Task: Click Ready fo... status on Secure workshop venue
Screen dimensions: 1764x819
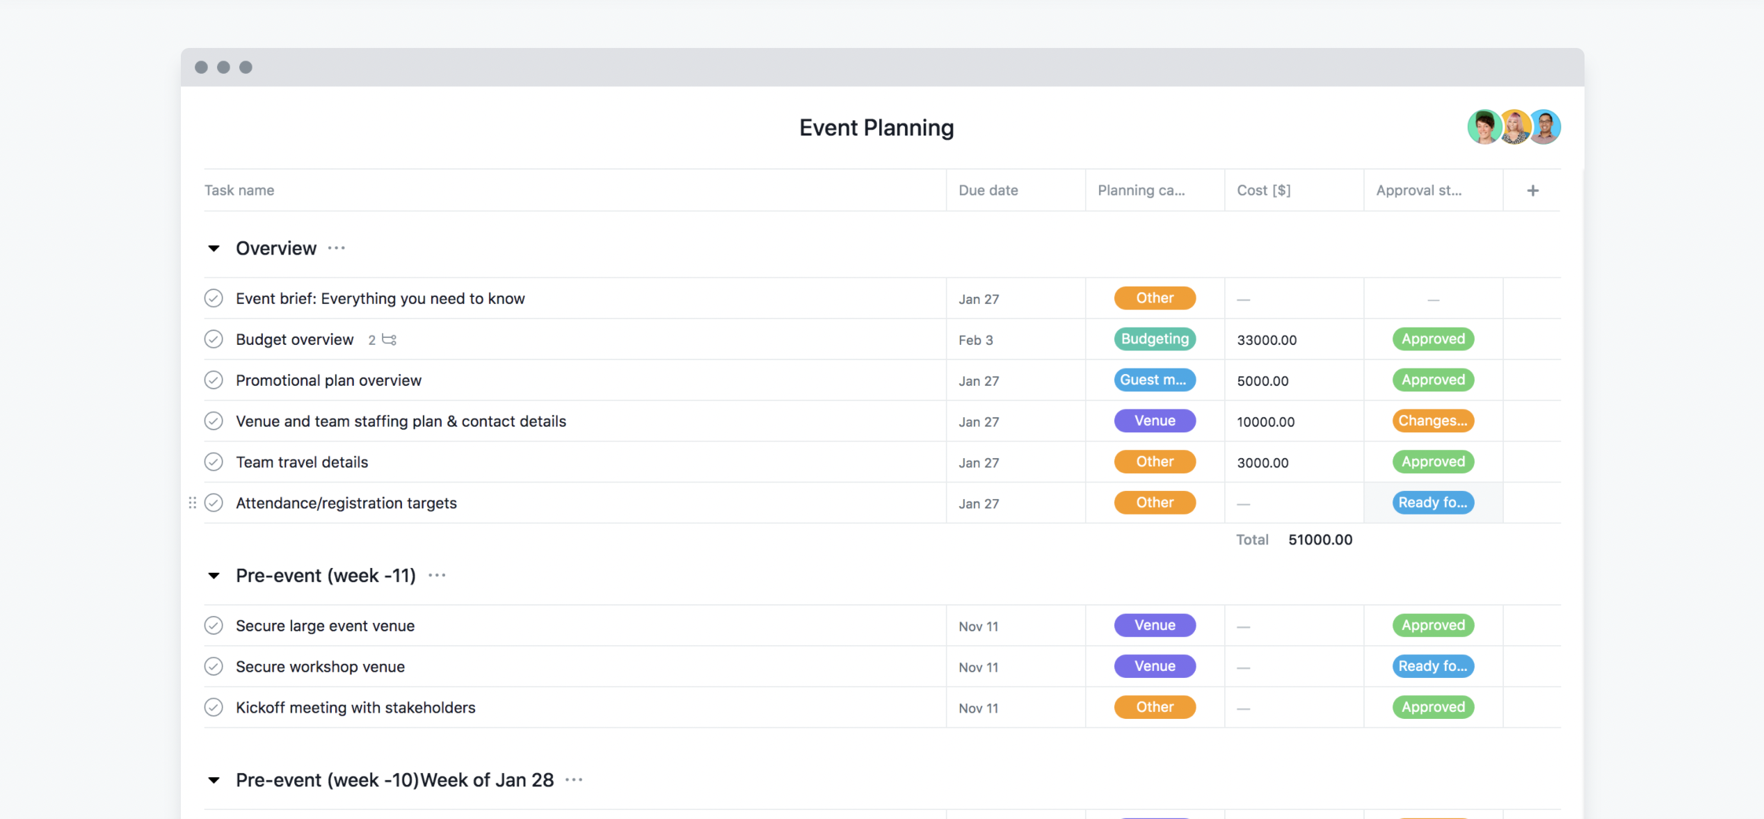Action: click(x=1433, y=667)
